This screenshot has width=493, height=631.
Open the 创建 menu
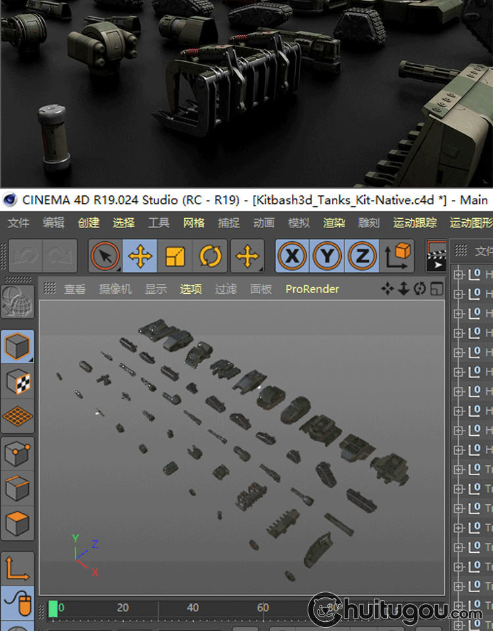pyautogui.click(x=88, y=223)
